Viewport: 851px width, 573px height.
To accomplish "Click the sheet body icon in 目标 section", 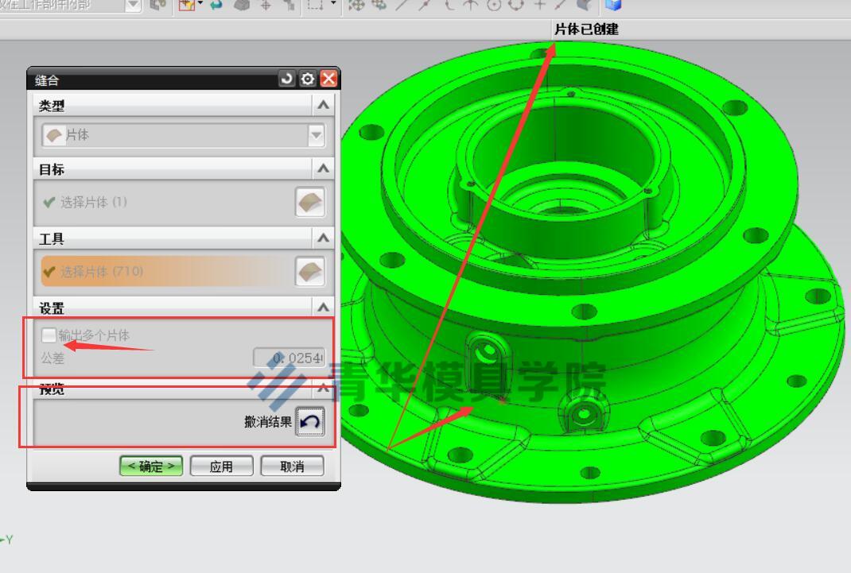I will [x=310, y=202].
